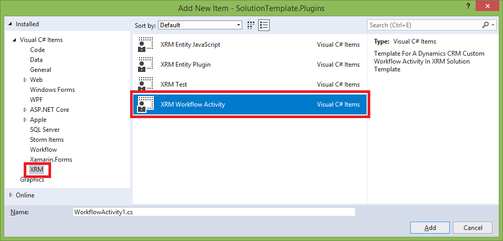Image resolution: width=503 pixels, height=241 pixels.
Task: Expand the ASP.NET Core tree node
Action: point(25,110)
